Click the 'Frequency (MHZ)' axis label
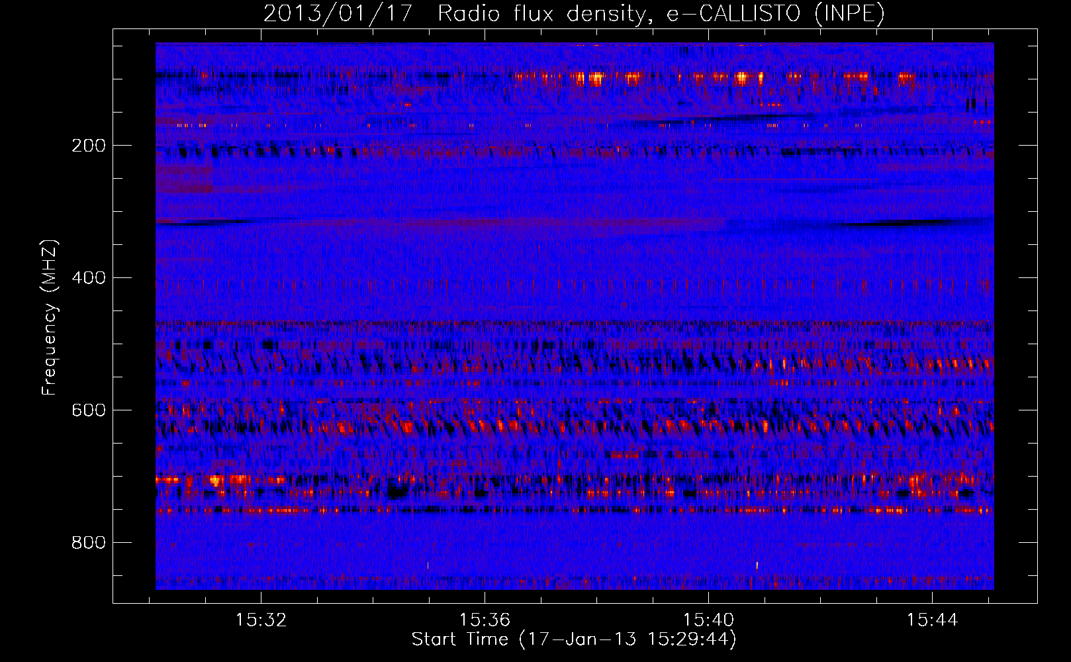Viewport: 1071px width, 662px height. coord(50,318)
